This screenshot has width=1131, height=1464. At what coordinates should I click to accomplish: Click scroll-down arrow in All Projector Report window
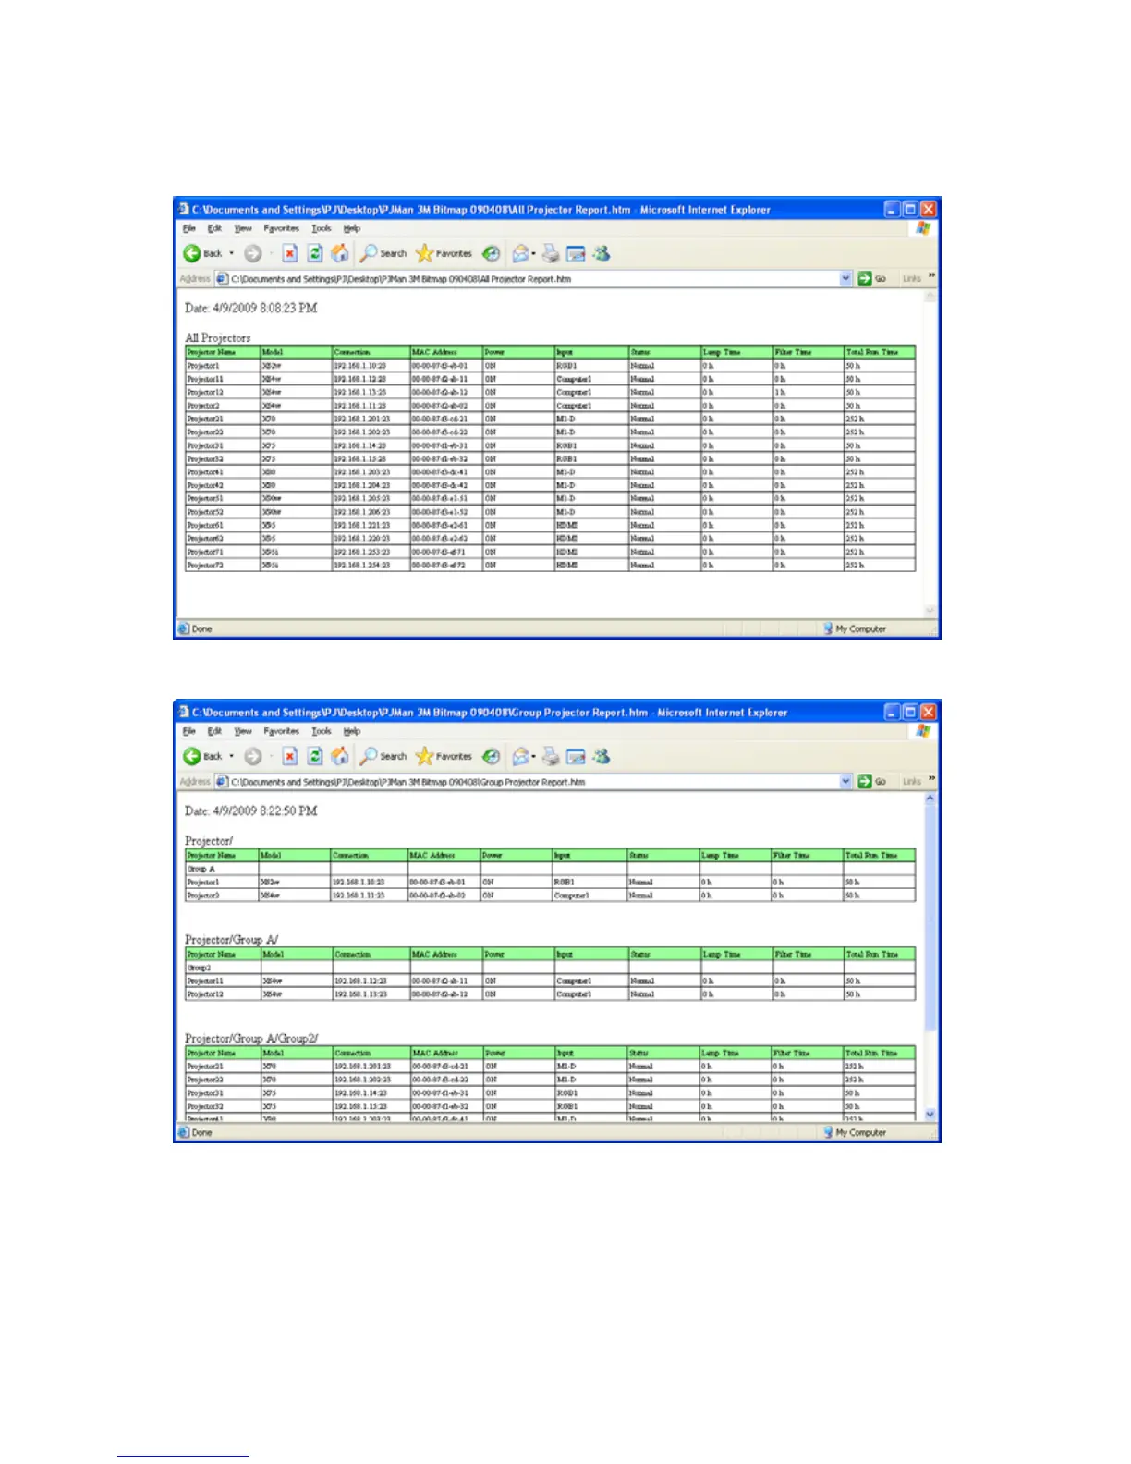(930, 611)
